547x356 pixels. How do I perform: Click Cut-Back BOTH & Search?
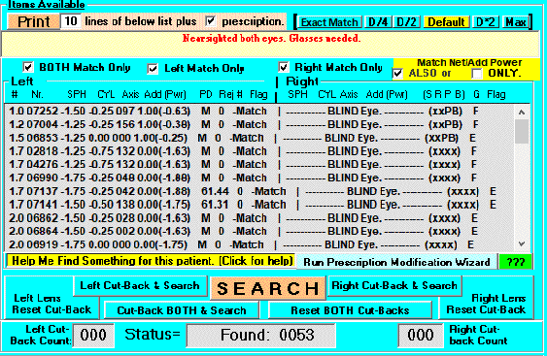[x=182, y=310]
